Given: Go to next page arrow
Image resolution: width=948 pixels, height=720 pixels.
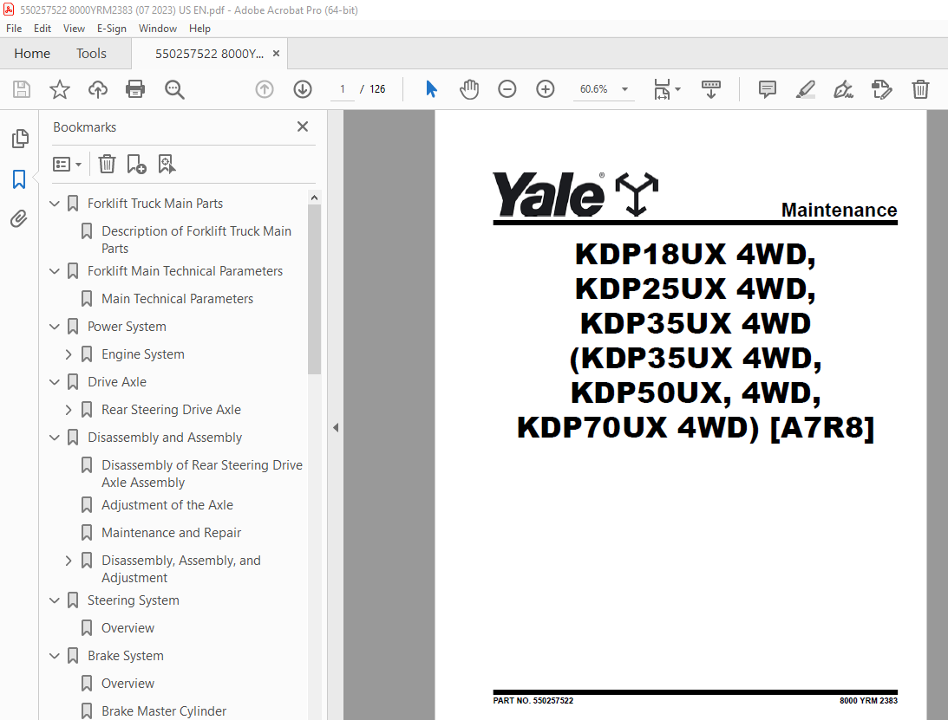Looking at the screenshot, I should pos(303,89).
